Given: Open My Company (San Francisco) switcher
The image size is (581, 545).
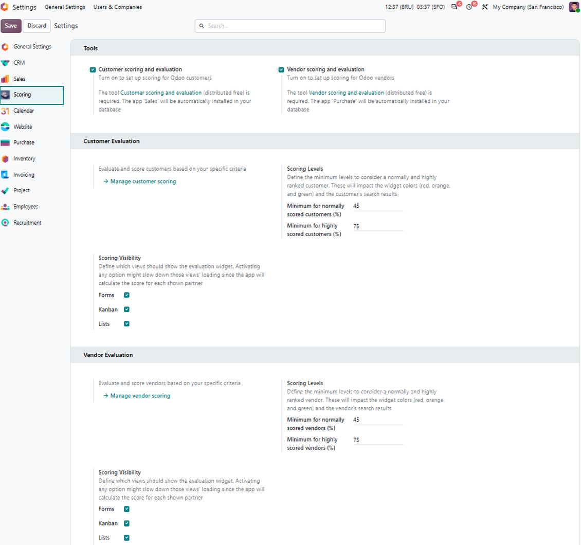Looking at the screenshot, I should tap(528, 7).
